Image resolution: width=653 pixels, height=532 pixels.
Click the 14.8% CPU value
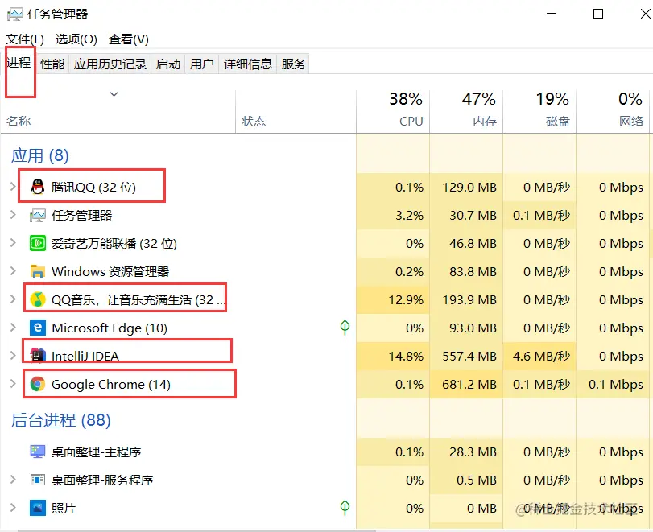click(x=406, y=356)
